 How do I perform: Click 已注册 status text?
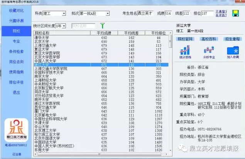17,154
